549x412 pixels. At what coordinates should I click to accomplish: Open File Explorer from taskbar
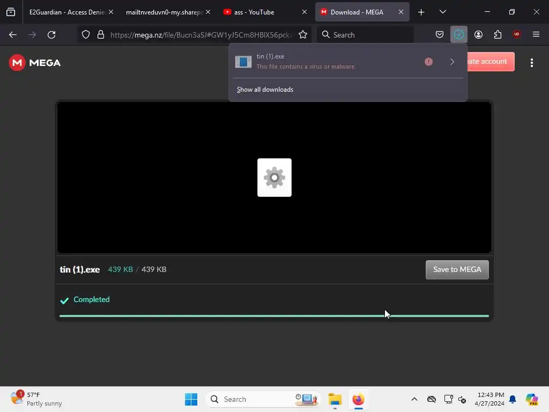(x=335, y=399)
